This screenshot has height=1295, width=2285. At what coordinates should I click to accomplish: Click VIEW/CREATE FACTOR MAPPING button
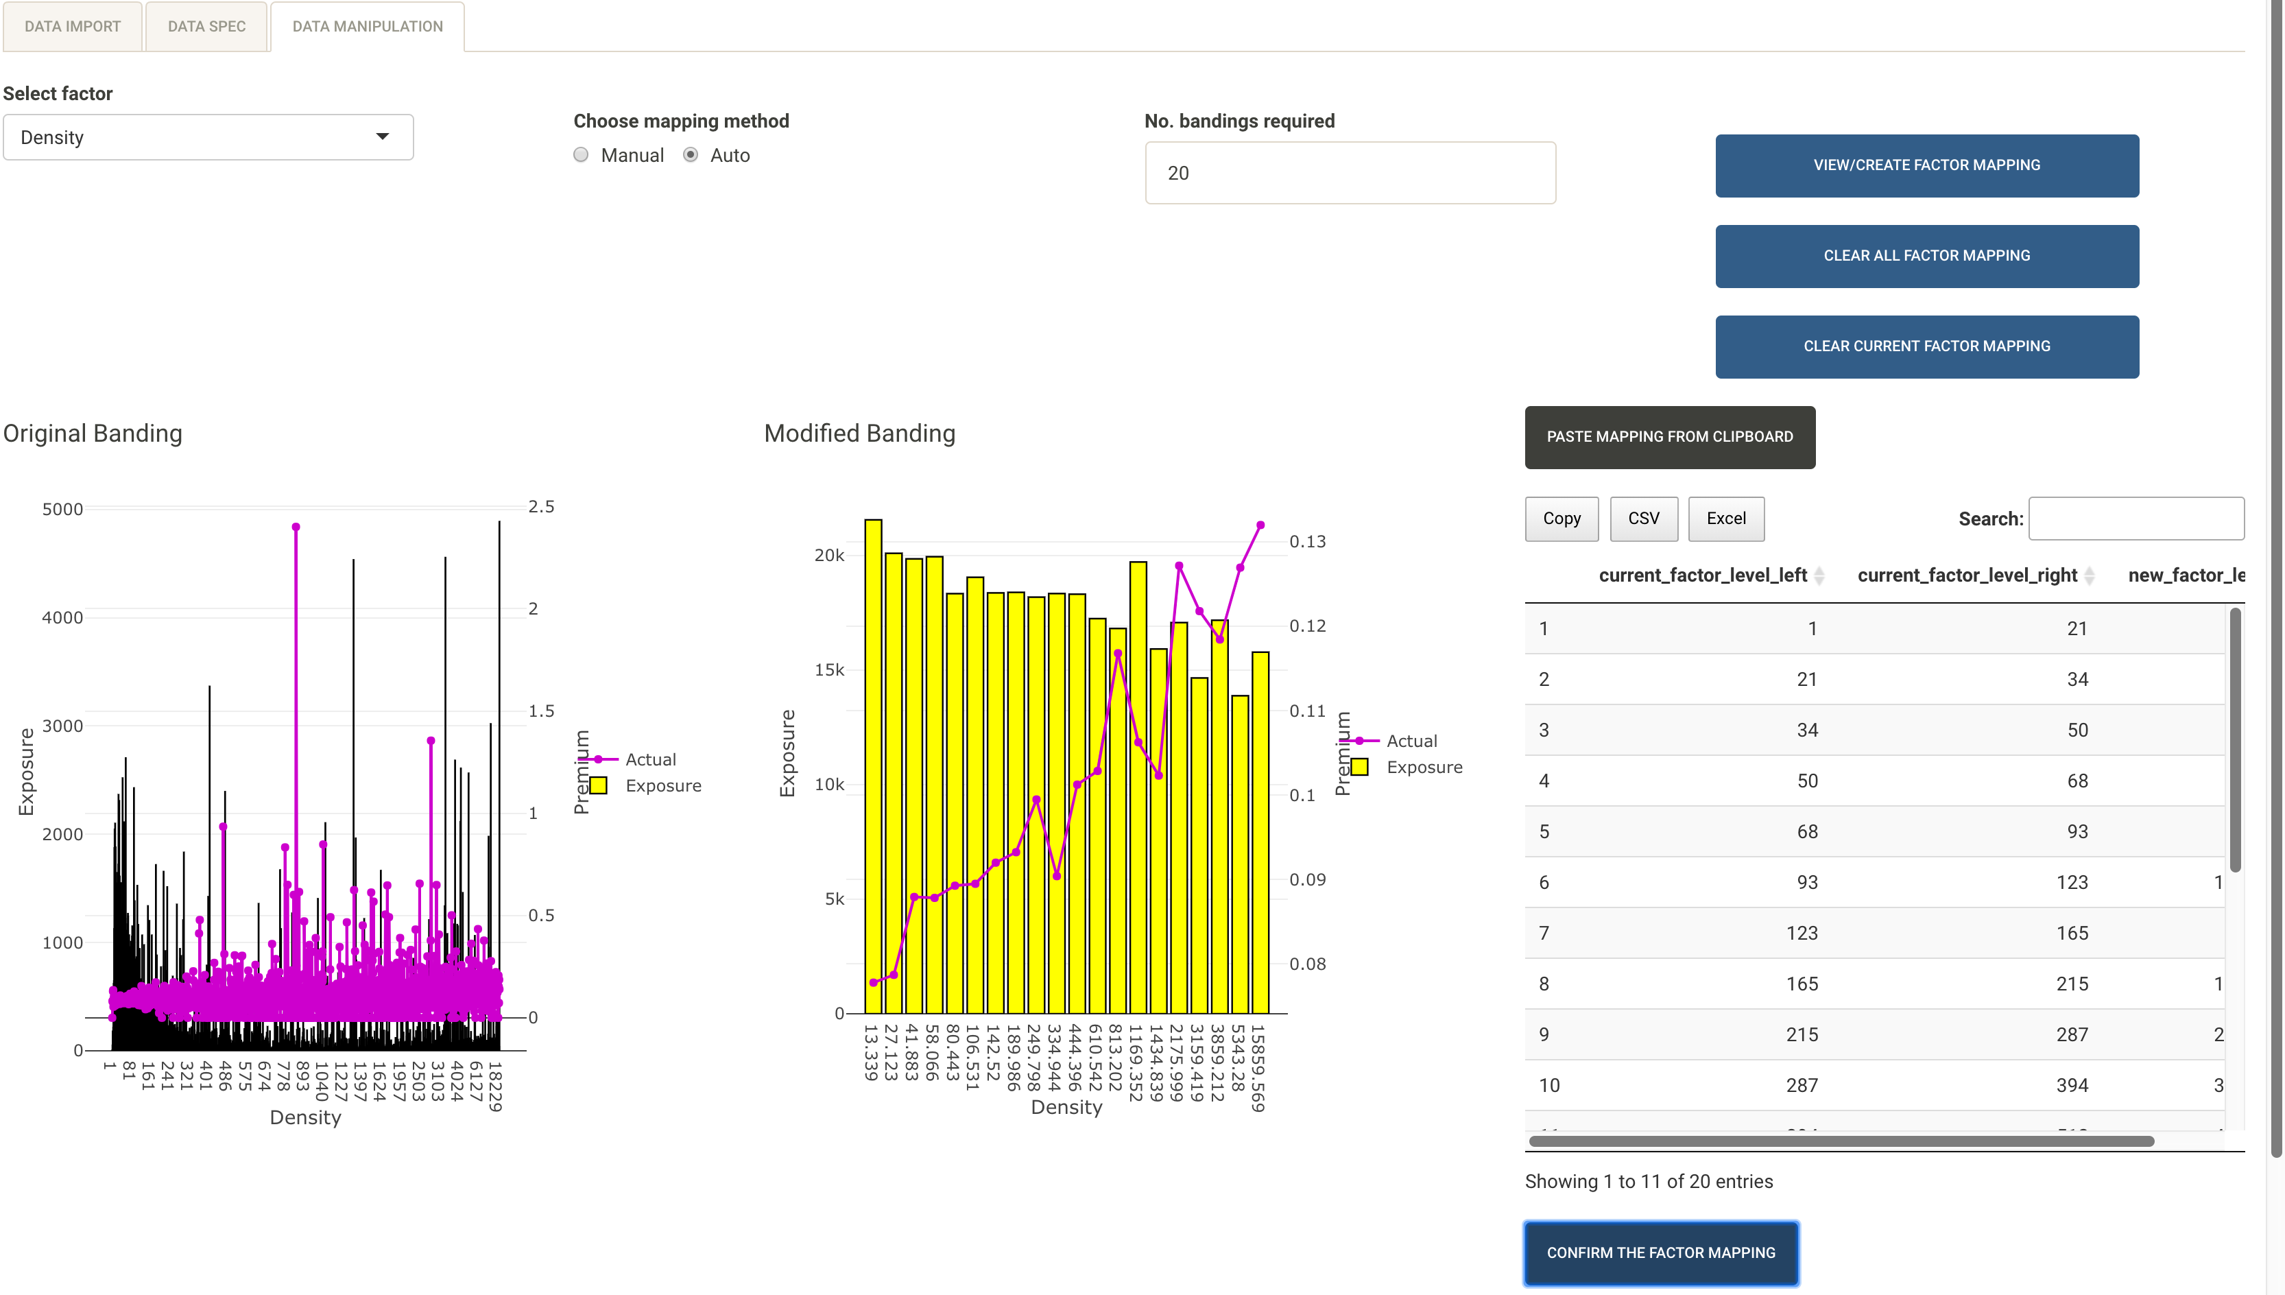tap(1927, 165)
